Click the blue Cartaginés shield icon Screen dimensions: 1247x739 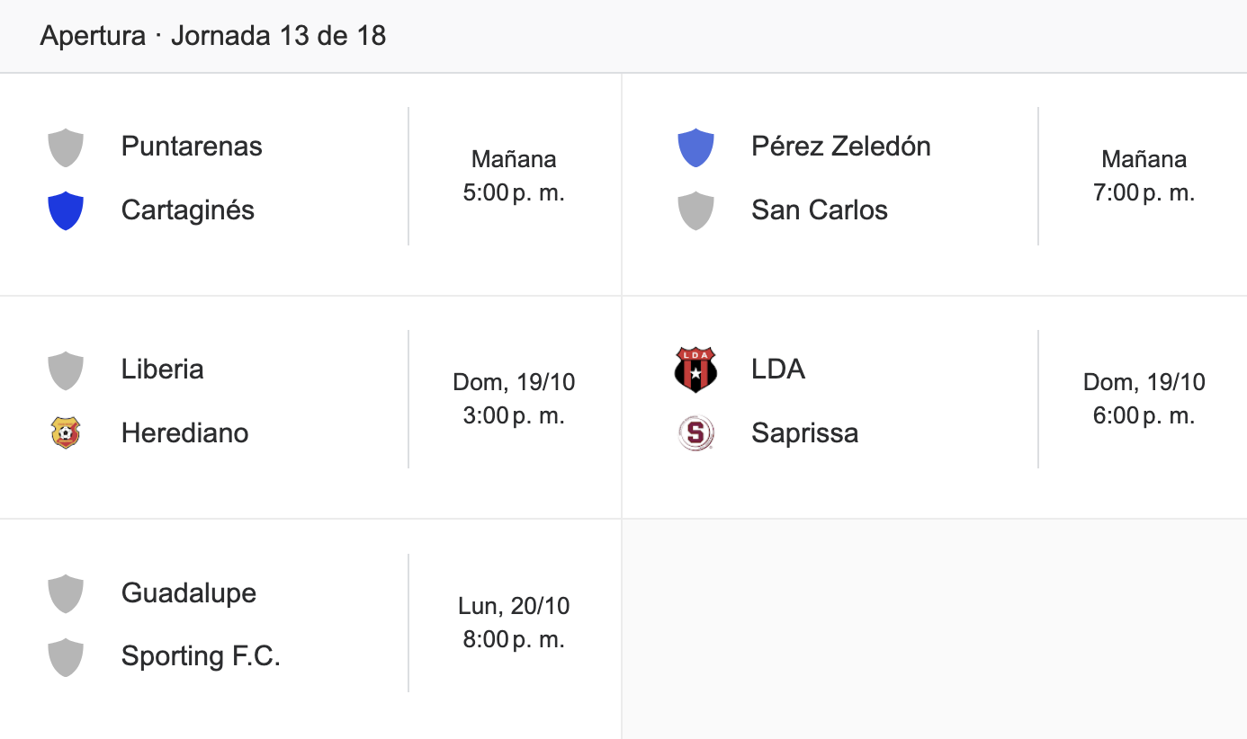66,211
